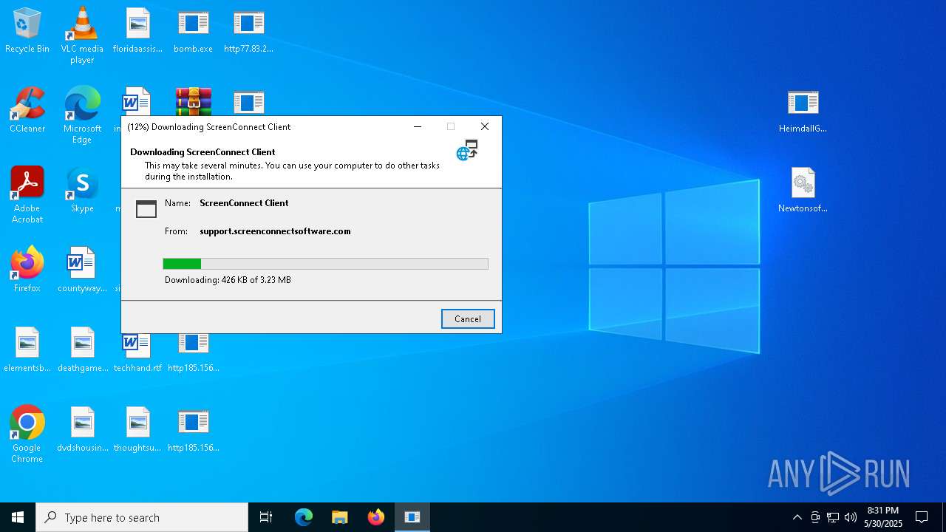Open Google Chrome desktop shortcut
Viewport: 946px width, 532px height.
click(27, 434)
